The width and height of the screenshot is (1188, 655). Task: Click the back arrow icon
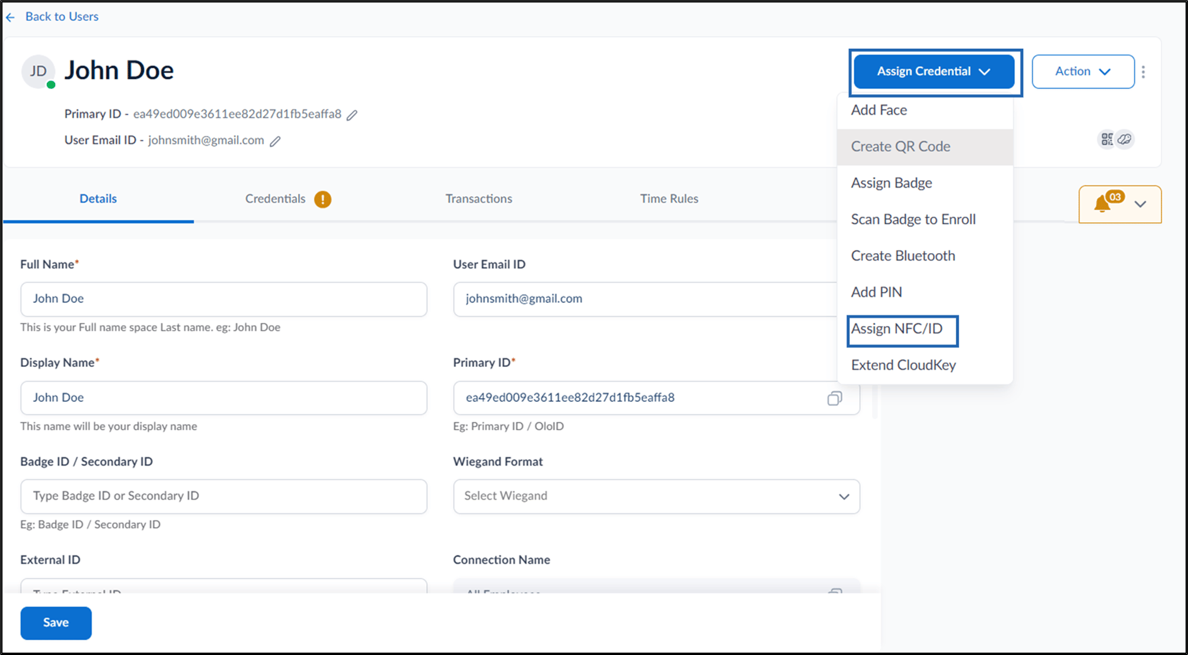[10, 17]
